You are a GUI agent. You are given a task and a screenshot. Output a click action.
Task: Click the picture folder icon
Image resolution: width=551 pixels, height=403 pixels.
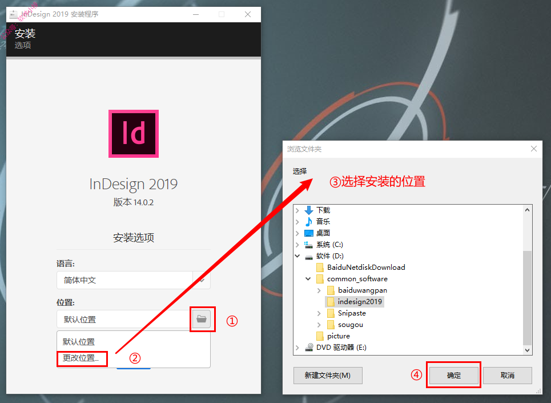[x=320, y=336]
